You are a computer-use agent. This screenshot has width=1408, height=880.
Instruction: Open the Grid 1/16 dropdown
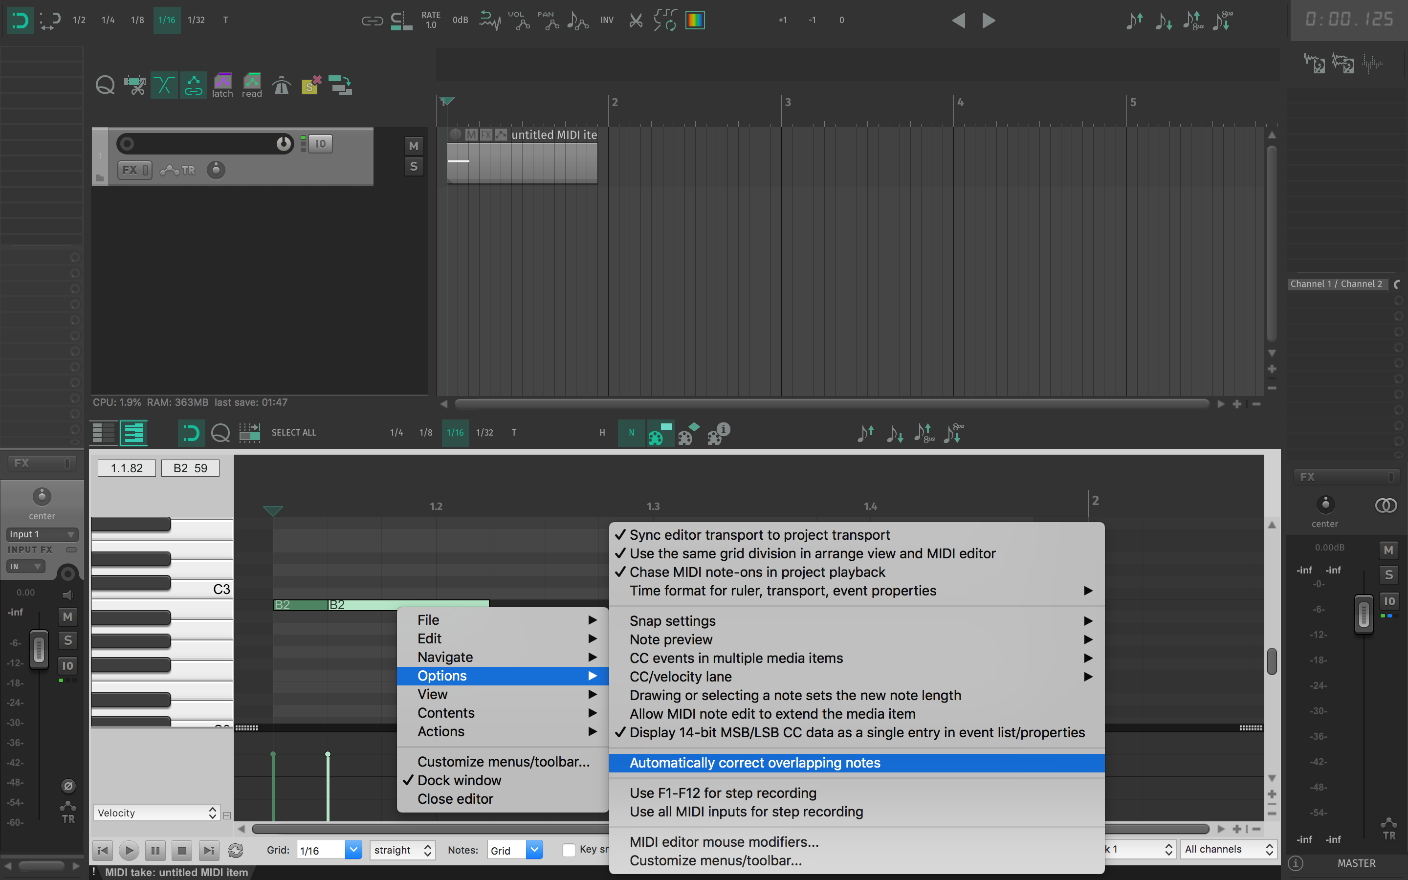click(330, 850)
